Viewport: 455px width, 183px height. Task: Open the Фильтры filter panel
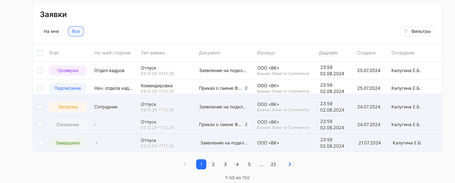[417, 31]
